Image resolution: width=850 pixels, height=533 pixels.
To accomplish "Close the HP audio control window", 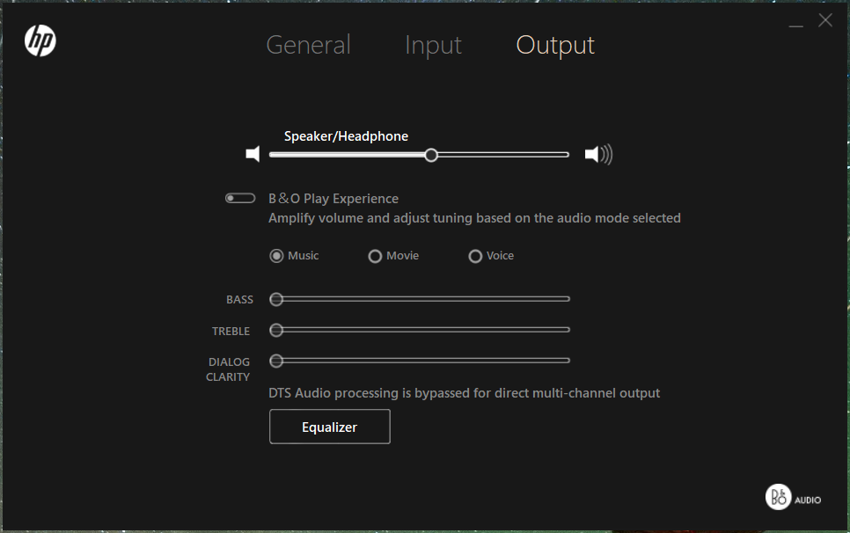I will click(x=825, y=20).
